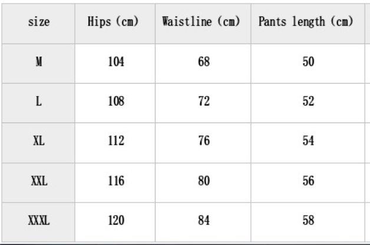Image resolution: width=370 pixels, height=245 pixels.
Task: Select the waistline value 76
Action: (202, 141)
